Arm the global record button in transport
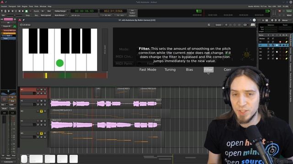 tap(30, 11)
